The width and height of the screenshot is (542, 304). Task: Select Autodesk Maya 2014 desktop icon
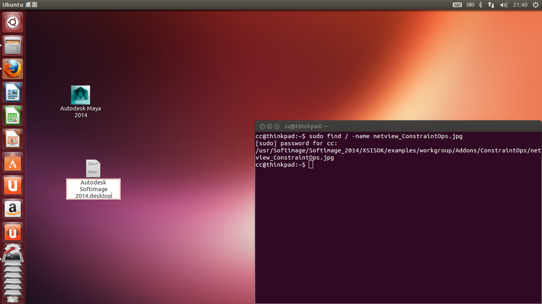coord(81,95)
